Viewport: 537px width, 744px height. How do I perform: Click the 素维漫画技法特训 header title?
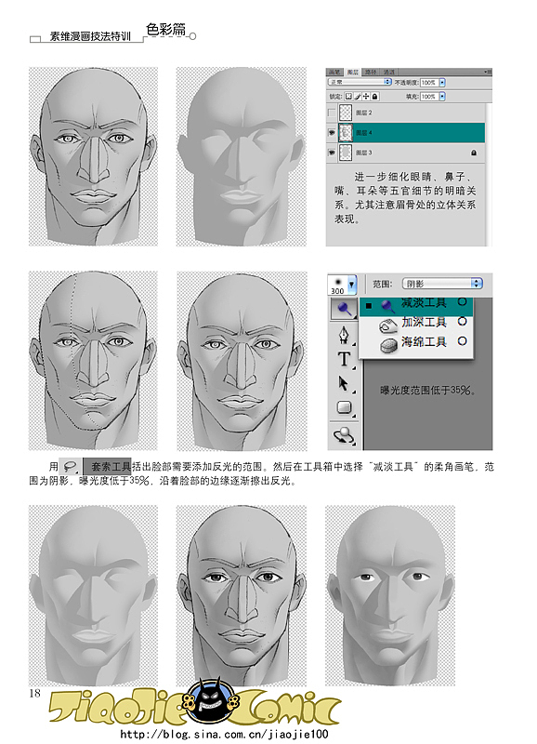(x=90, y=36)
